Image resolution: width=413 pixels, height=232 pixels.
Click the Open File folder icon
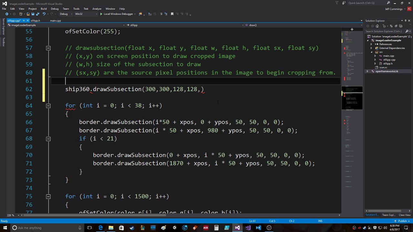click(28, 14)
